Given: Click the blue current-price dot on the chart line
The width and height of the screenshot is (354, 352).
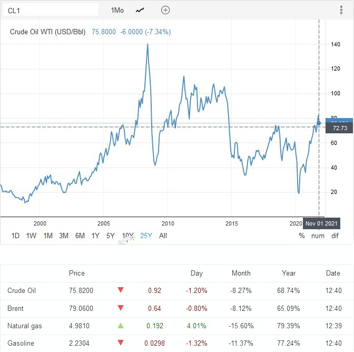Looking at the screenshot, I should (319, 123).
